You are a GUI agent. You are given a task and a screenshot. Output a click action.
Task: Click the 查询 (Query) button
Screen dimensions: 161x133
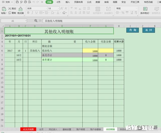(x=133, y=30)
